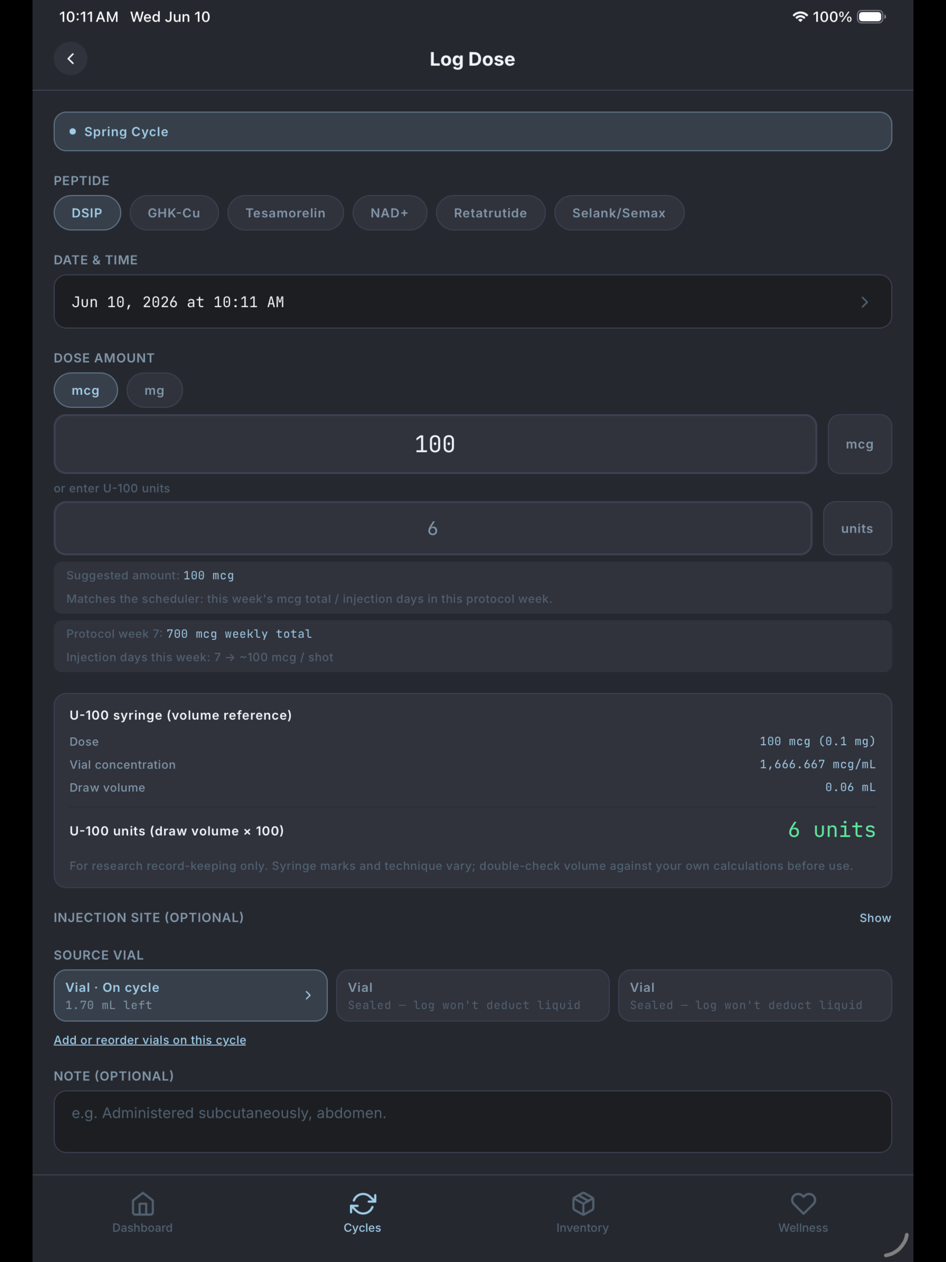
Task: Open Add or reorder vials link
Action: tap(150, 1040)
